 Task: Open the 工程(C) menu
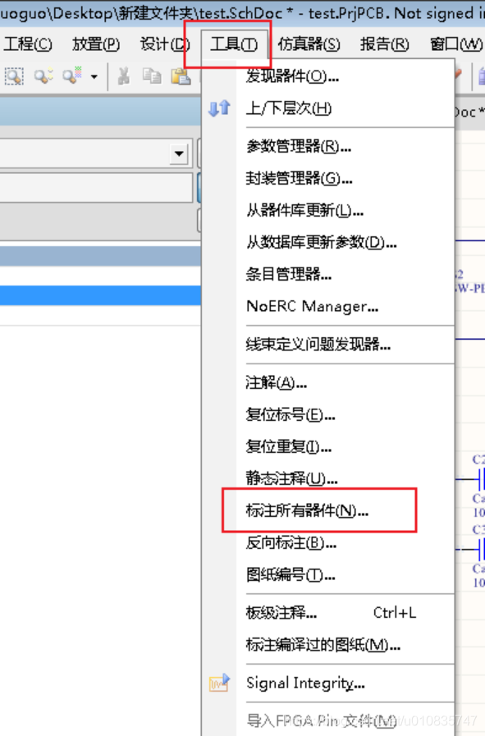27,44
